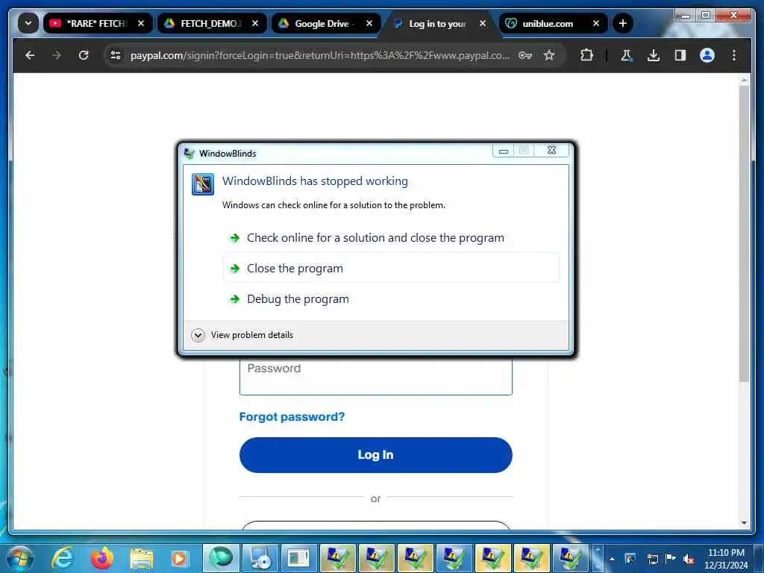Open Action Center flag icon
The height and width of the screenshot is (573, 764).
[671, 559]
